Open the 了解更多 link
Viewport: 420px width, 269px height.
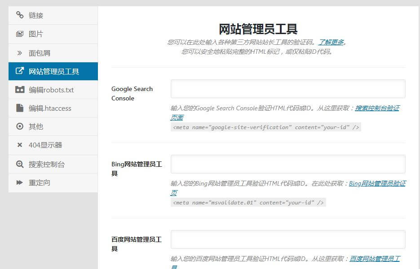(331, 42)
